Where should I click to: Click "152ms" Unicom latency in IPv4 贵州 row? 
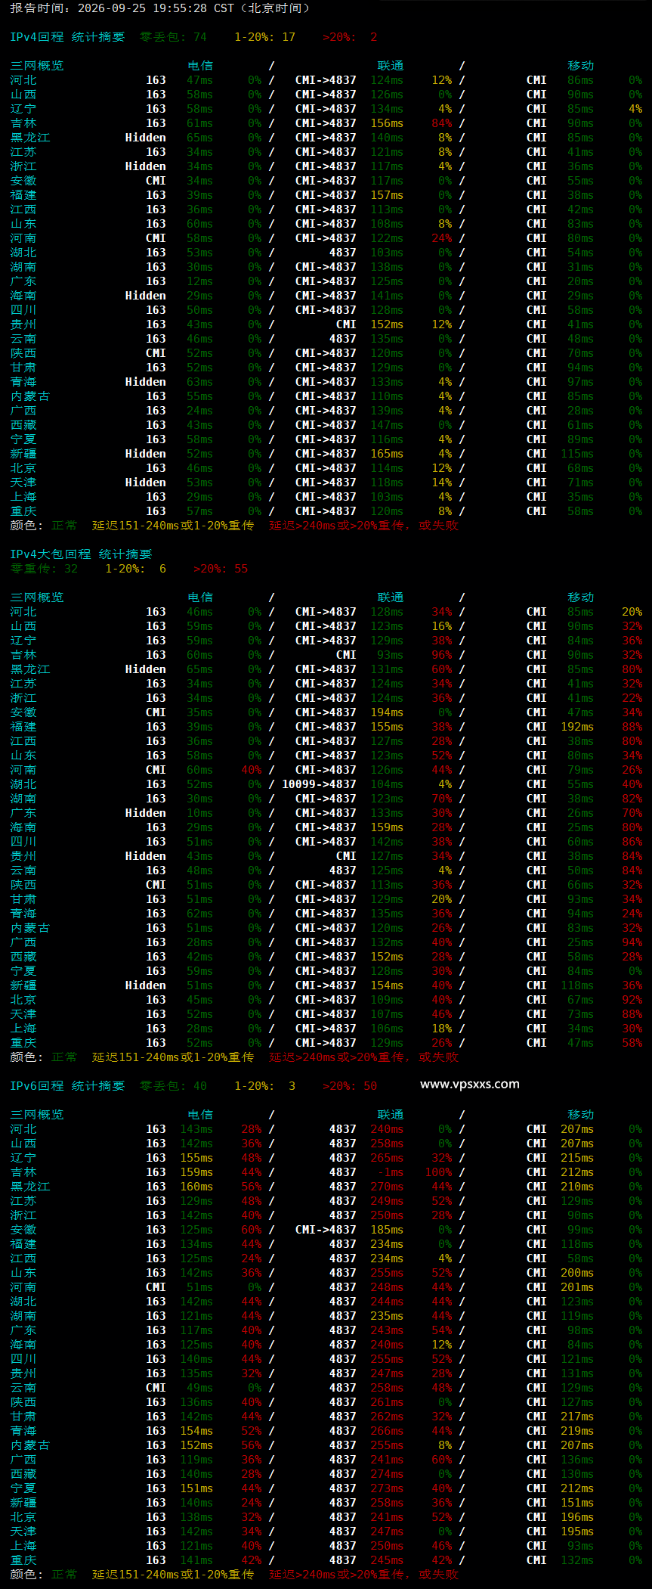click(x=387, y=324)
